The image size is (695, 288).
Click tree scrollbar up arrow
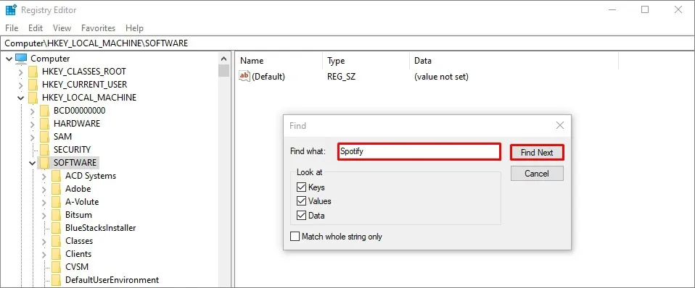pos(224,59)
